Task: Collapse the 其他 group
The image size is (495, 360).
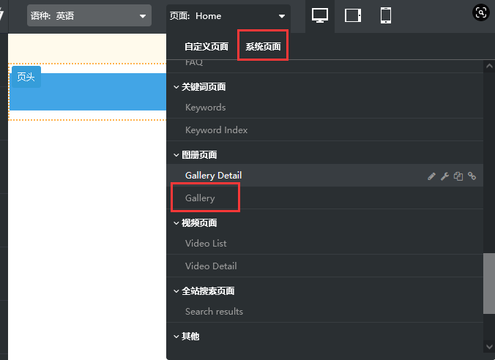Action: [176, 337]
